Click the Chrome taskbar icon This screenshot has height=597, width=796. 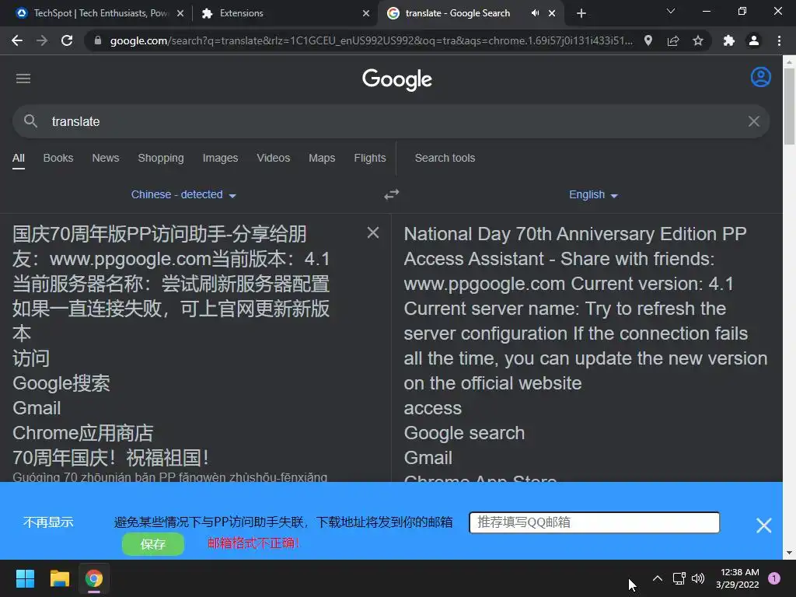[x=94, y=578]
